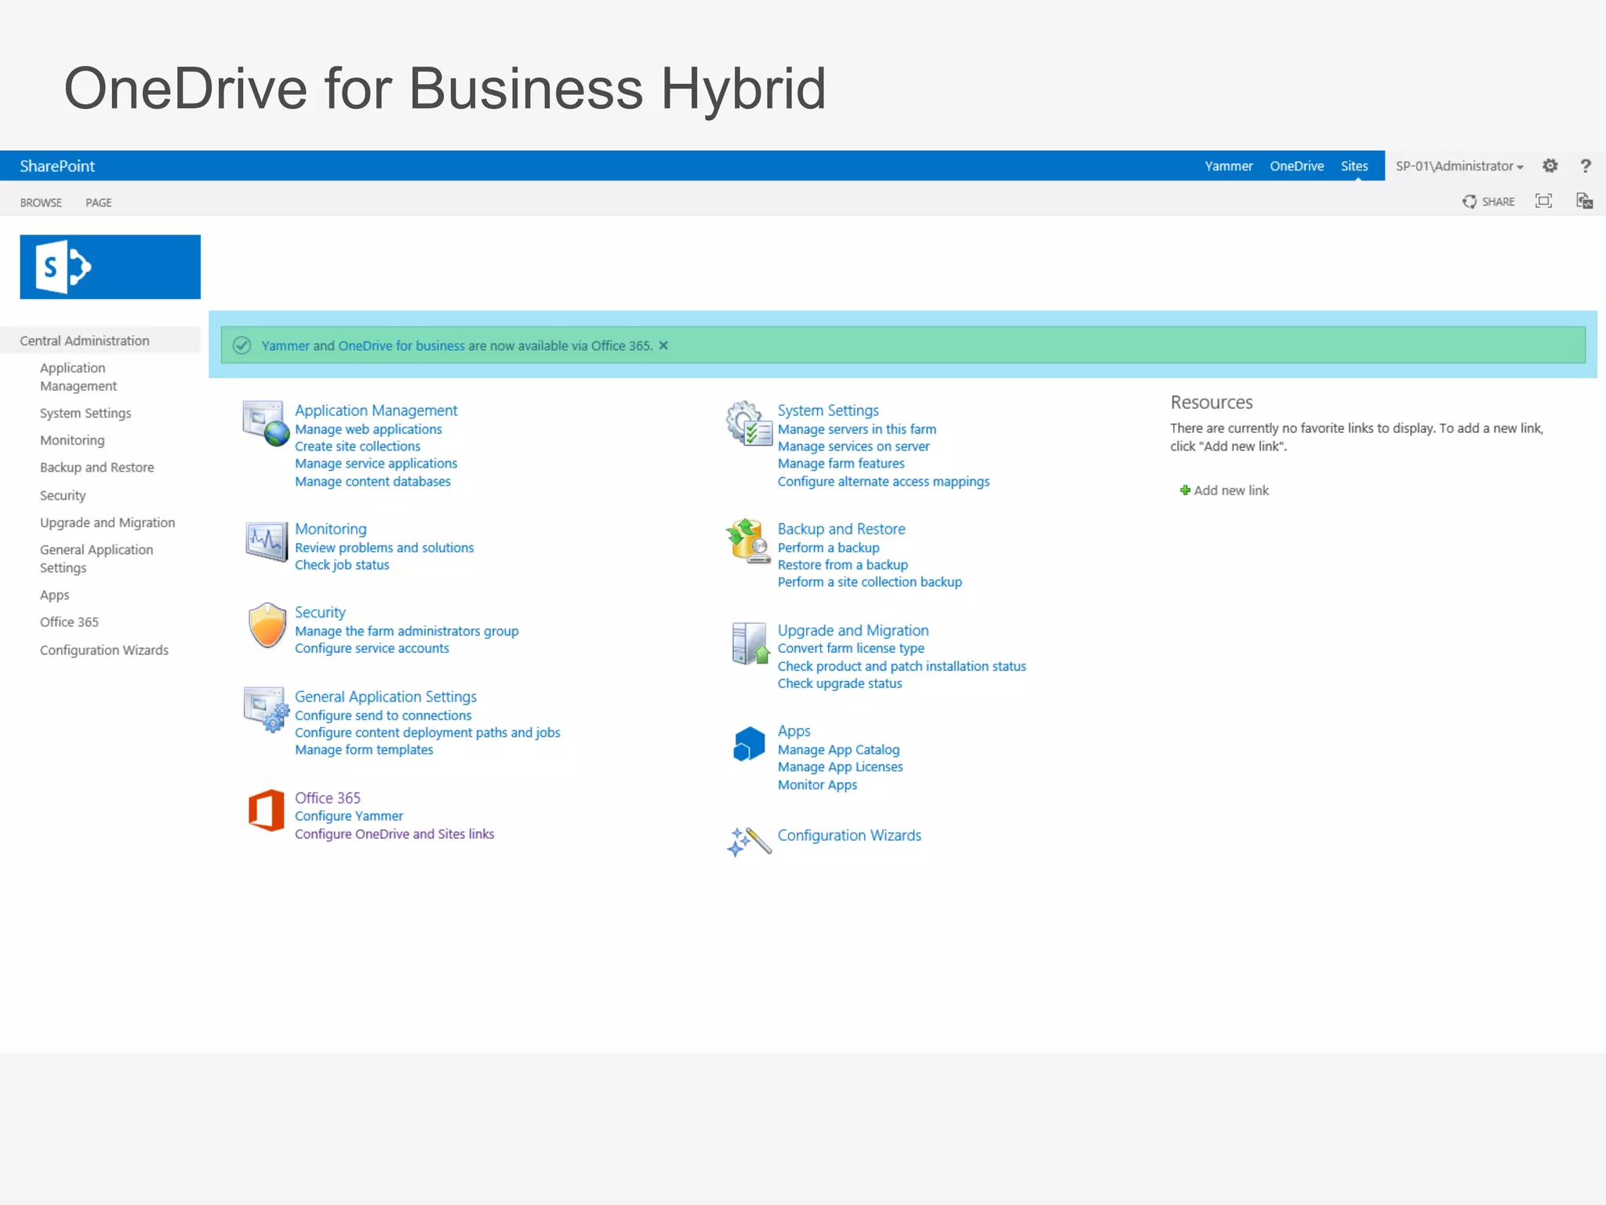Open Convert farm license type link
The height and width of the screenshot is (1205, 1606).
(851, 648)
